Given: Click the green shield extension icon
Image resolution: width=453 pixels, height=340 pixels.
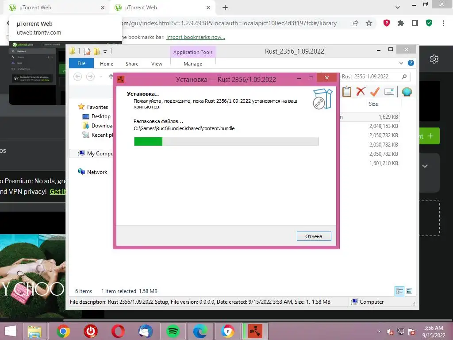Looking at the screenshot, I should click(429, 23).
